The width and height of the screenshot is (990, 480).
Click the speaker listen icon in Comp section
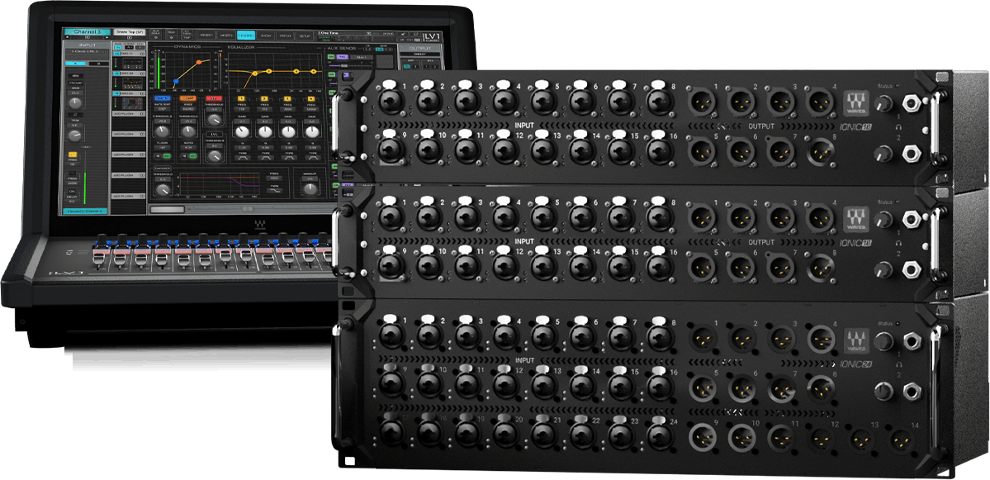pos(184,156)
